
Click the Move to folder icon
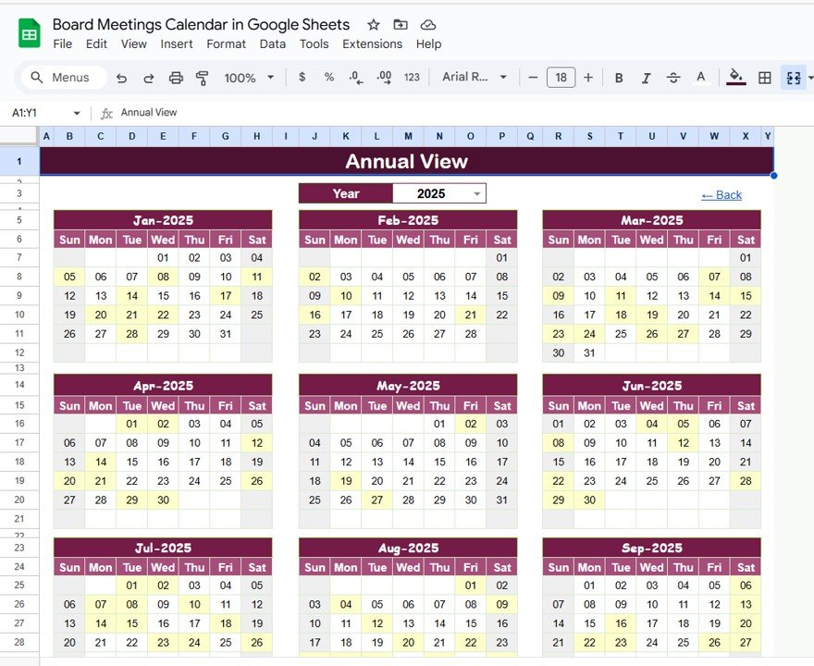(401, 24)
